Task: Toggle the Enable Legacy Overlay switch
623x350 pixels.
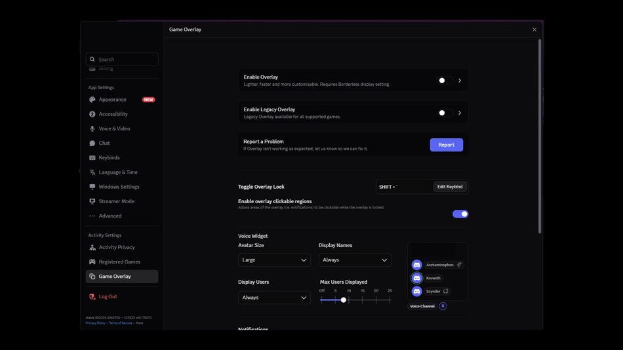Action: click(x=445, y=113)
